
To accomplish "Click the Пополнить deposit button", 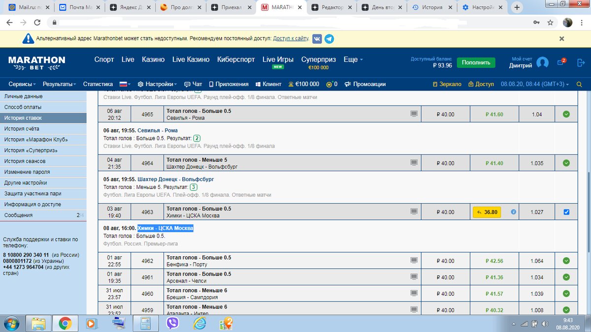I will point(476,62).
